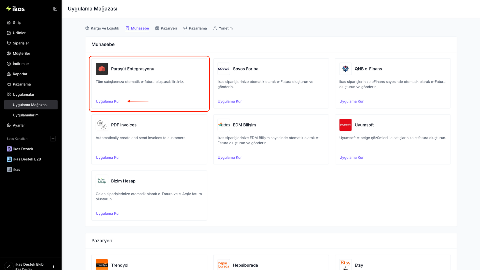Viewport: 480px width, 270px height.
Task: Click the İndirimler percent icon
Action: pos(9,63)
